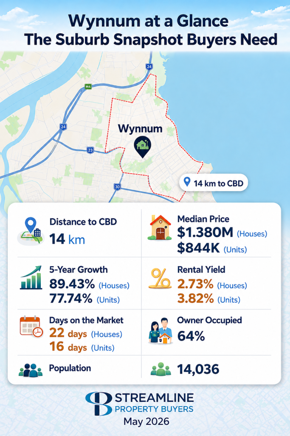The height and width of the screenshot is (436, 290).
Task: Click the blue Population people icon
Action: (x=31, y=370)
